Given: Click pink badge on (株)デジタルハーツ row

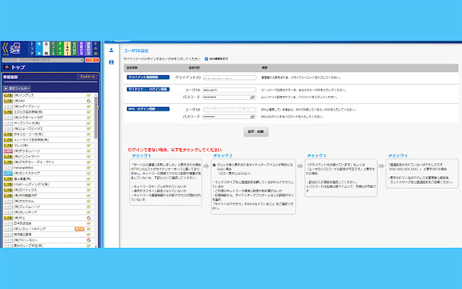Looking at the screenshot, I should pyautogui.click(x=8, y=151).
